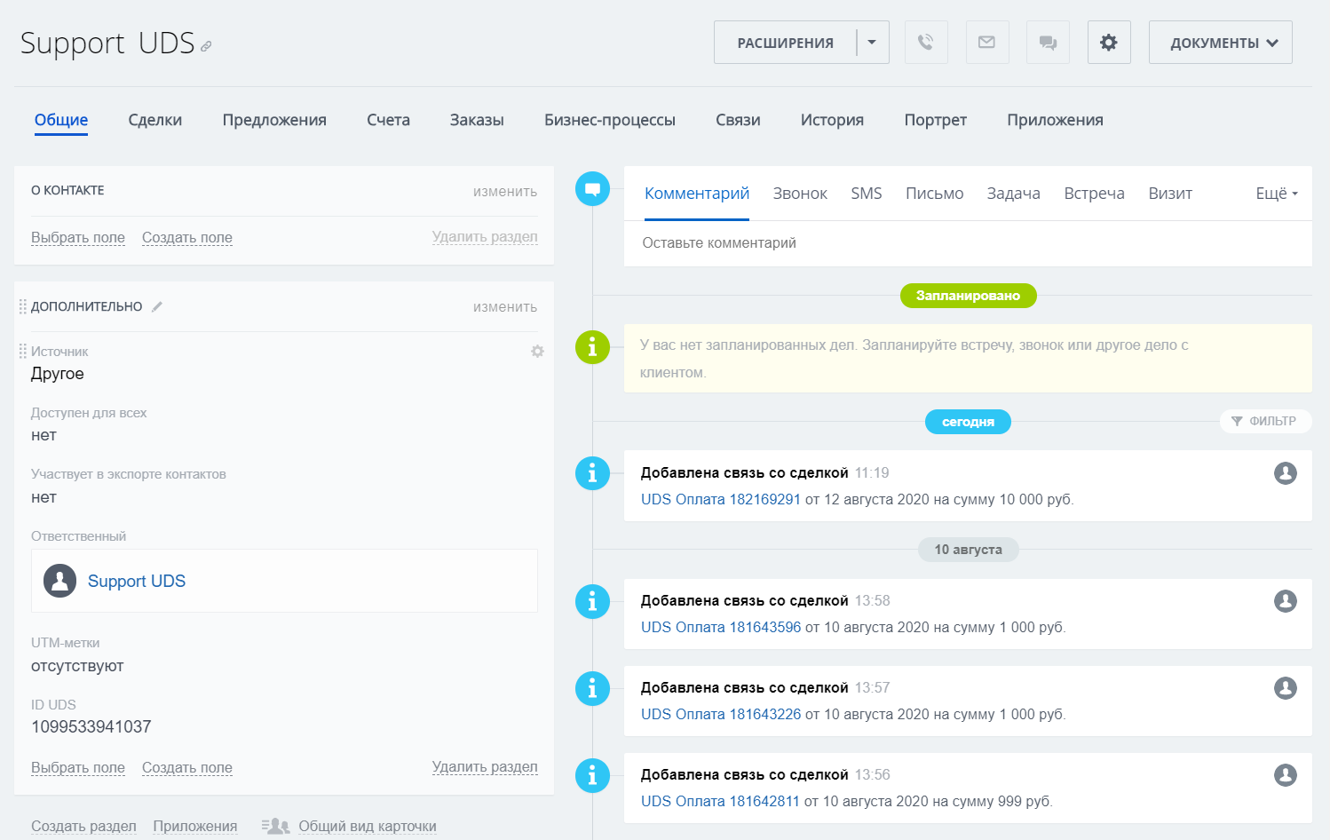This screenshot has width=1330, height=840.
Task: Click Удалить раздел in О КОНТАКТЕ section
Action: tap(485, 236)
